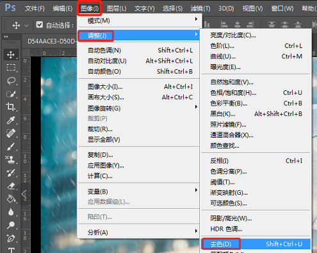The image size is (317, 253).
Task: Open the 窗口(W) menu
Action: (x=282, y=8)
